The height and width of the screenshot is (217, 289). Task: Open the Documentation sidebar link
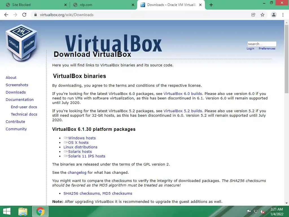pos(19,100)
